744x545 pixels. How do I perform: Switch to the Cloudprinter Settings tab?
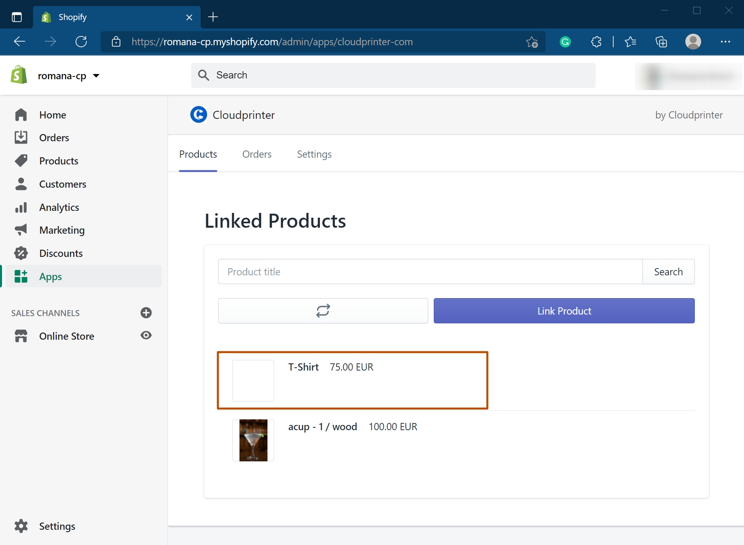[x=314, y=154]
